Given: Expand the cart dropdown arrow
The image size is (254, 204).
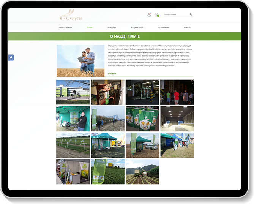Looking at the screenshot, I should pos(160,14).
